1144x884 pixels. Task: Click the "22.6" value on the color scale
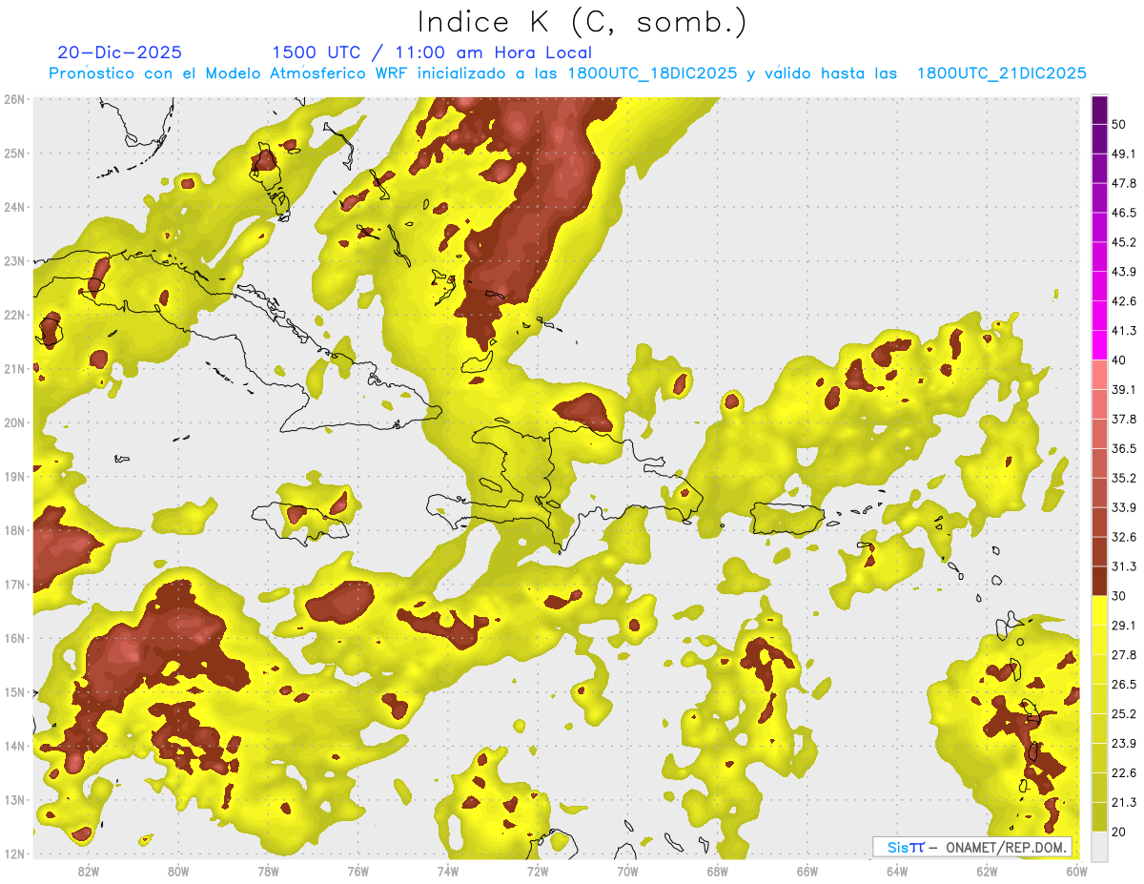tap(1124, 772)
